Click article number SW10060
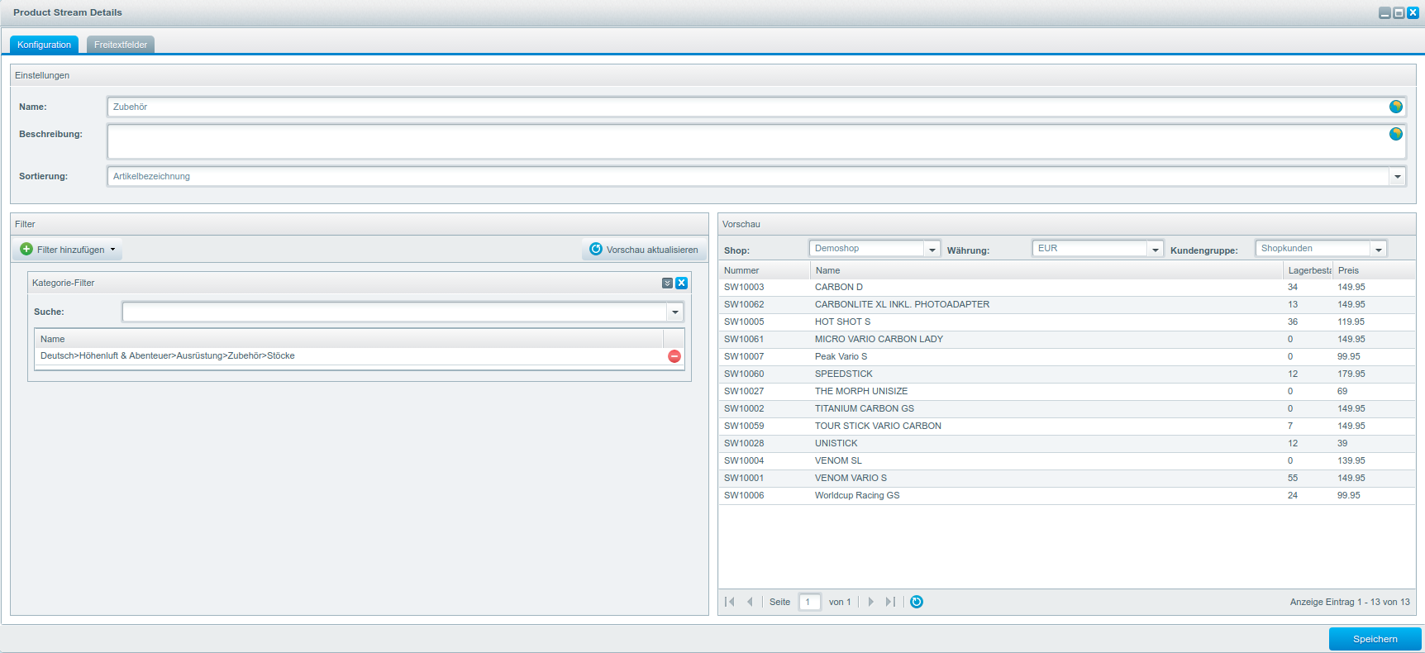This screenshot has width=1425, height=653. (x=744, y=374)
